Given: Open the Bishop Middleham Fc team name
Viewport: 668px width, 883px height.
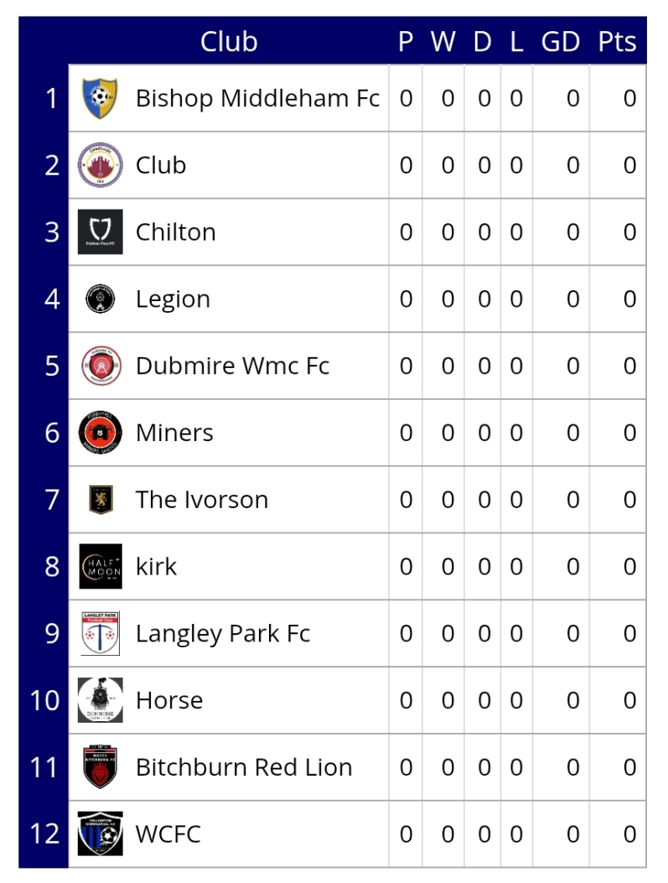Looking at the screenshot, I should pyautogui.click(x=257, y=99).
